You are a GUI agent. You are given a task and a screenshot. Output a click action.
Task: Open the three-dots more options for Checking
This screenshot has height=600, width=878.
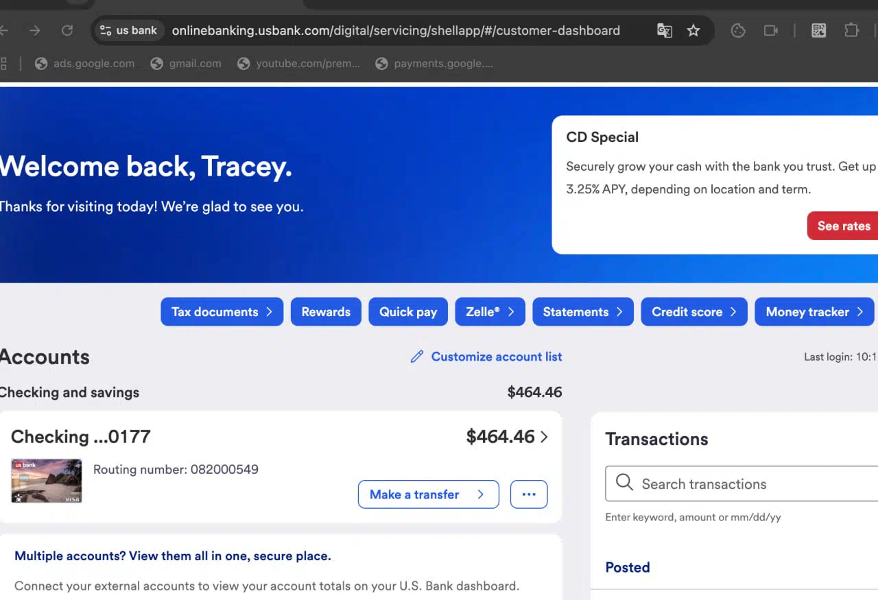point(529,494)
